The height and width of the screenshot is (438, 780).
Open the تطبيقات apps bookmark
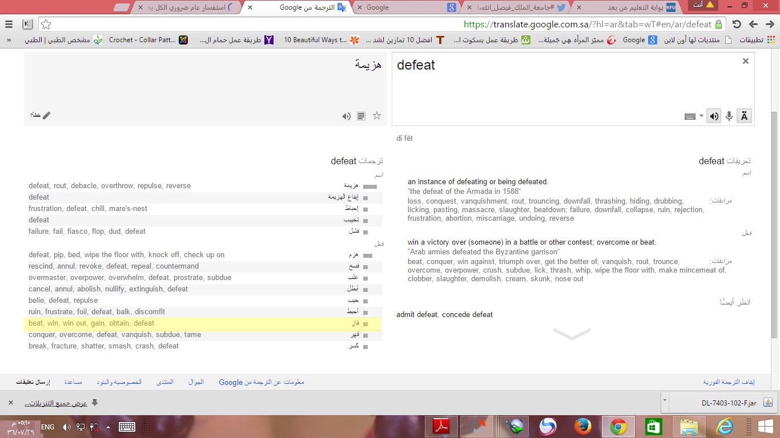point(758,40)
